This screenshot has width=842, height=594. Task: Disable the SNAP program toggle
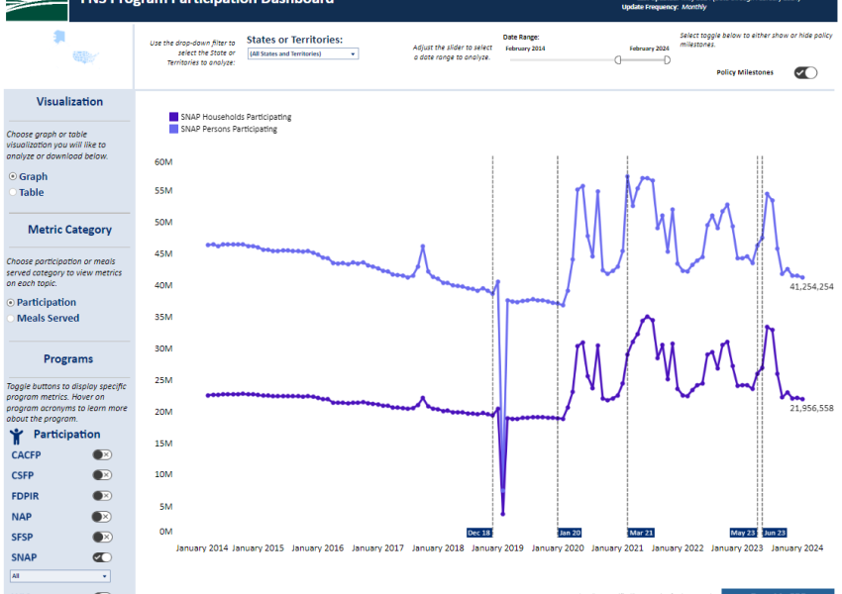[x=102, y=557]
